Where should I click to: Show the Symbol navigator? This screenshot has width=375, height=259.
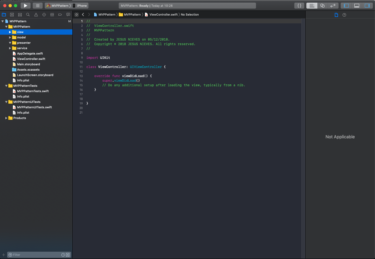point(20,15)
